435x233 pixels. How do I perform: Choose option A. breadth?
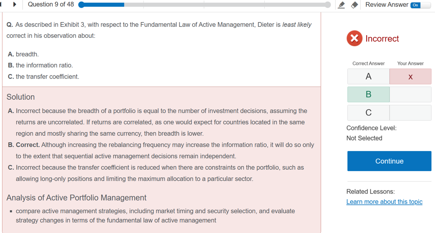tap(23, 54)
